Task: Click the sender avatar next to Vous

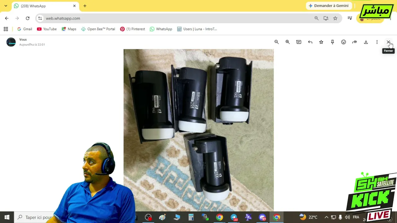Action: pyautogui.click(x=11, y=42)
